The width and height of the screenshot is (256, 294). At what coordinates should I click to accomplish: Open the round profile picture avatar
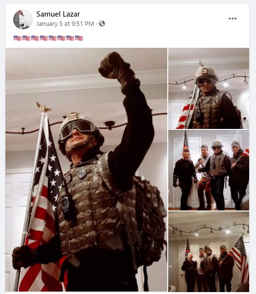[22, 20]
